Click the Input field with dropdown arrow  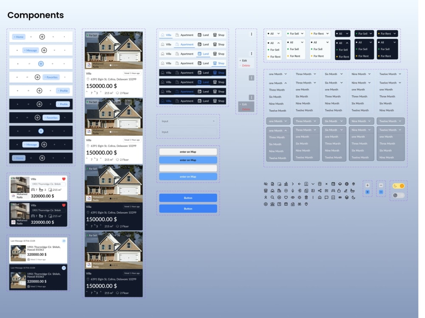click(x=188, y=121)
